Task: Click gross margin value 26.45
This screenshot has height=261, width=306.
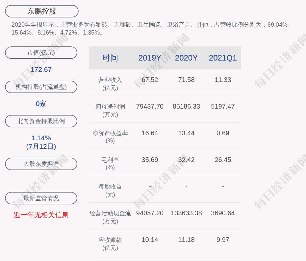Action: 223,160
